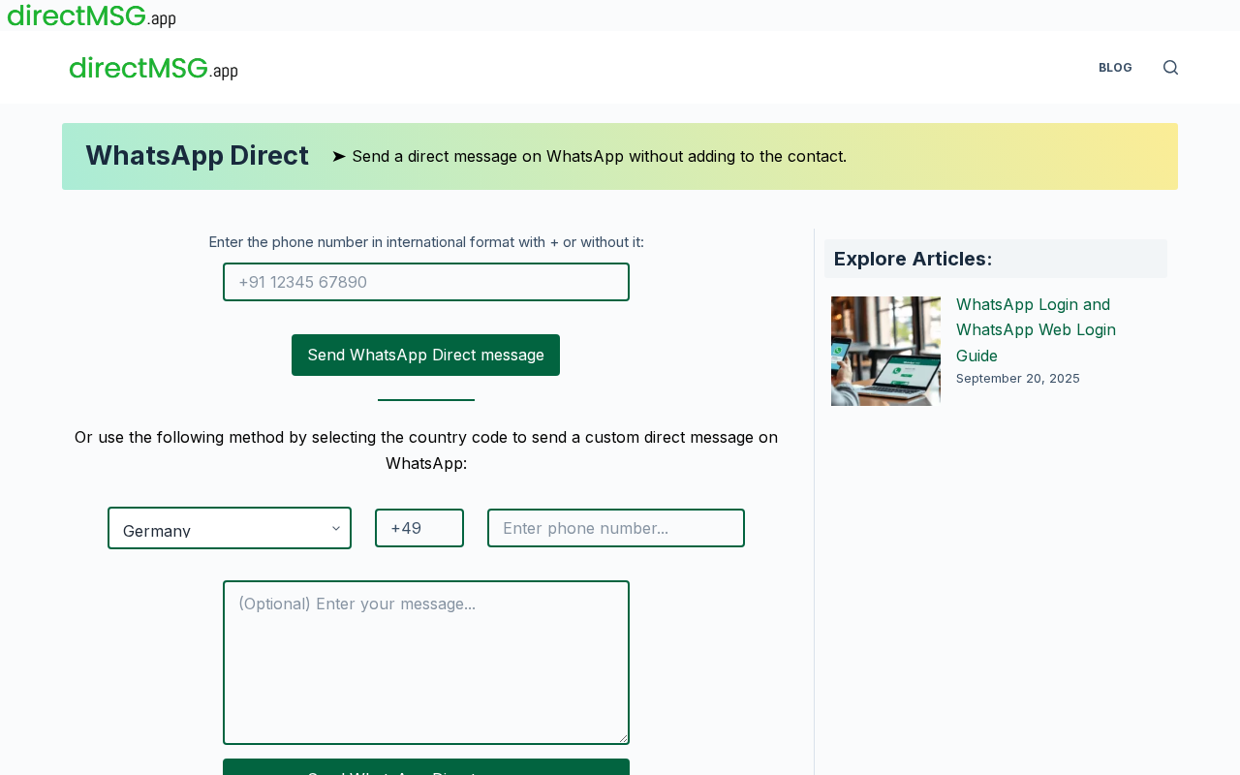This screenshot has height=775, width=1240.
Task: Expand the Germany country dropdown
Action: click(230, 528)
